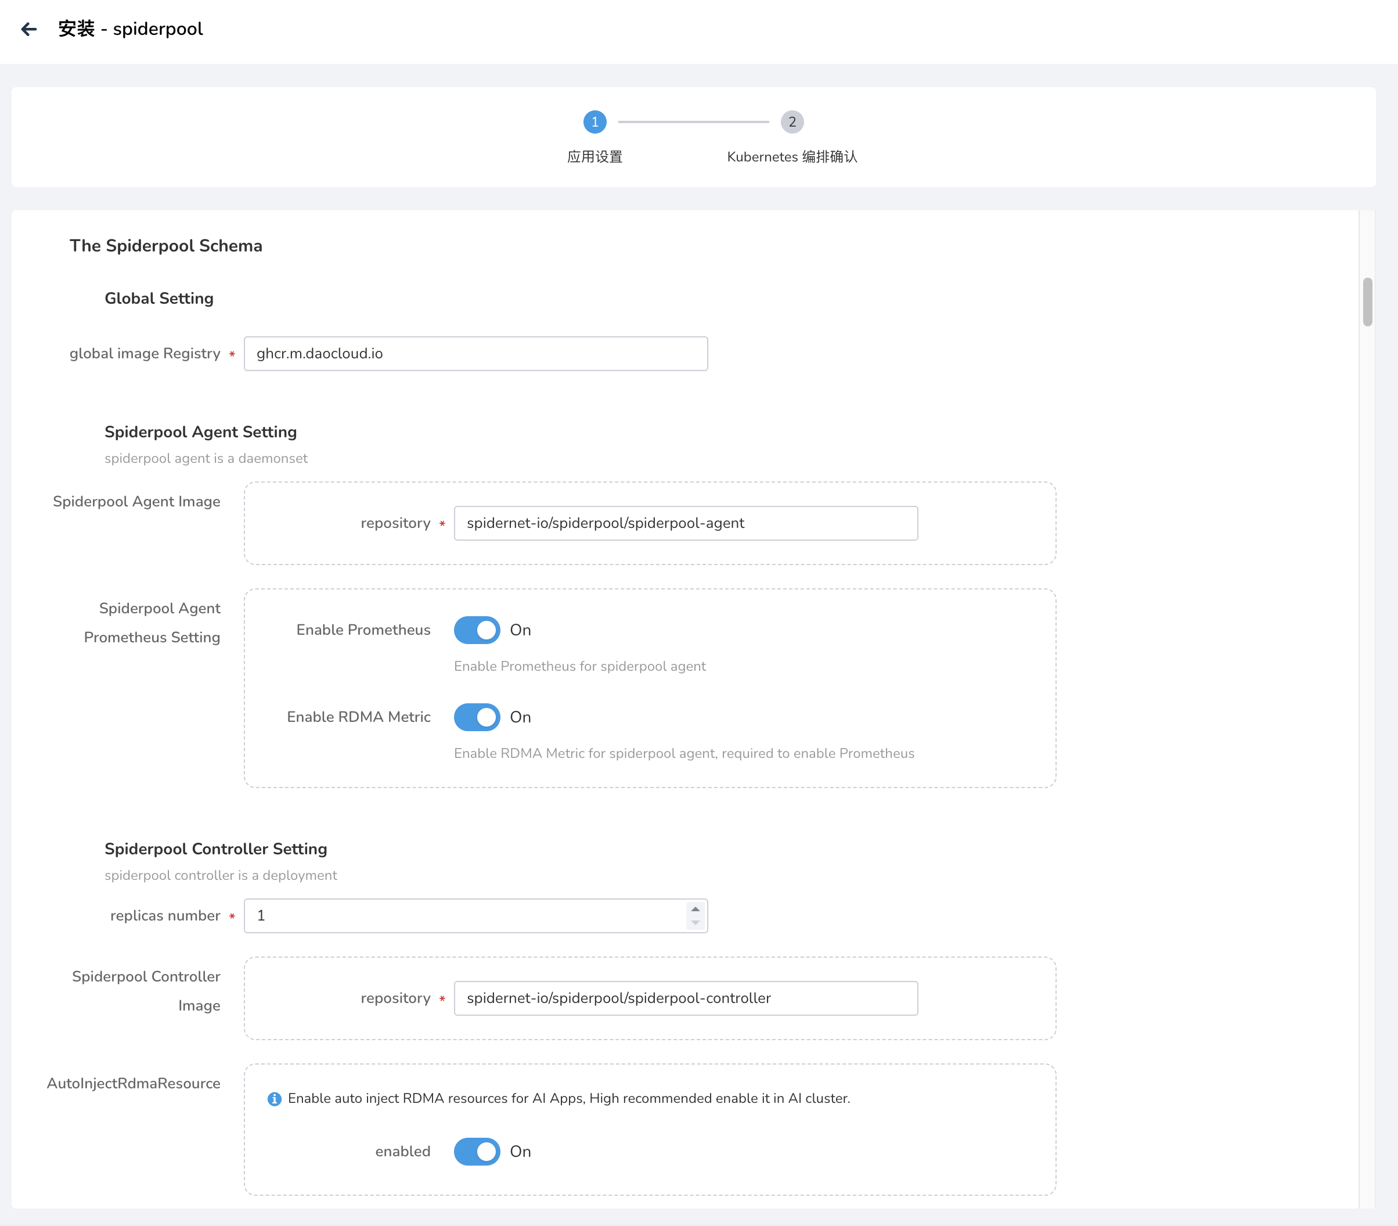Click the global image Registry field
Screen dimensions: 1398x1226
tap(475, 354)
